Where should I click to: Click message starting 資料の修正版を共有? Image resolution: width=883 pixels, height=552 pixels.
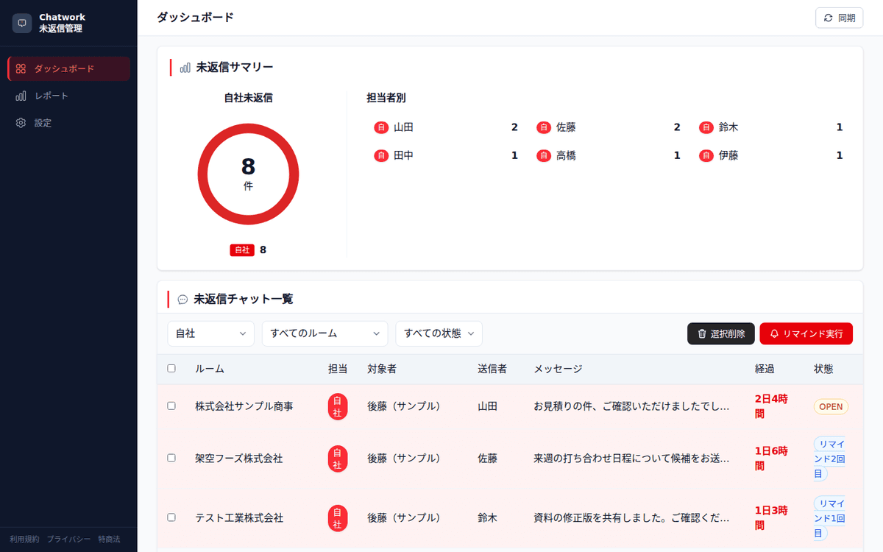[x=631, y=518]
